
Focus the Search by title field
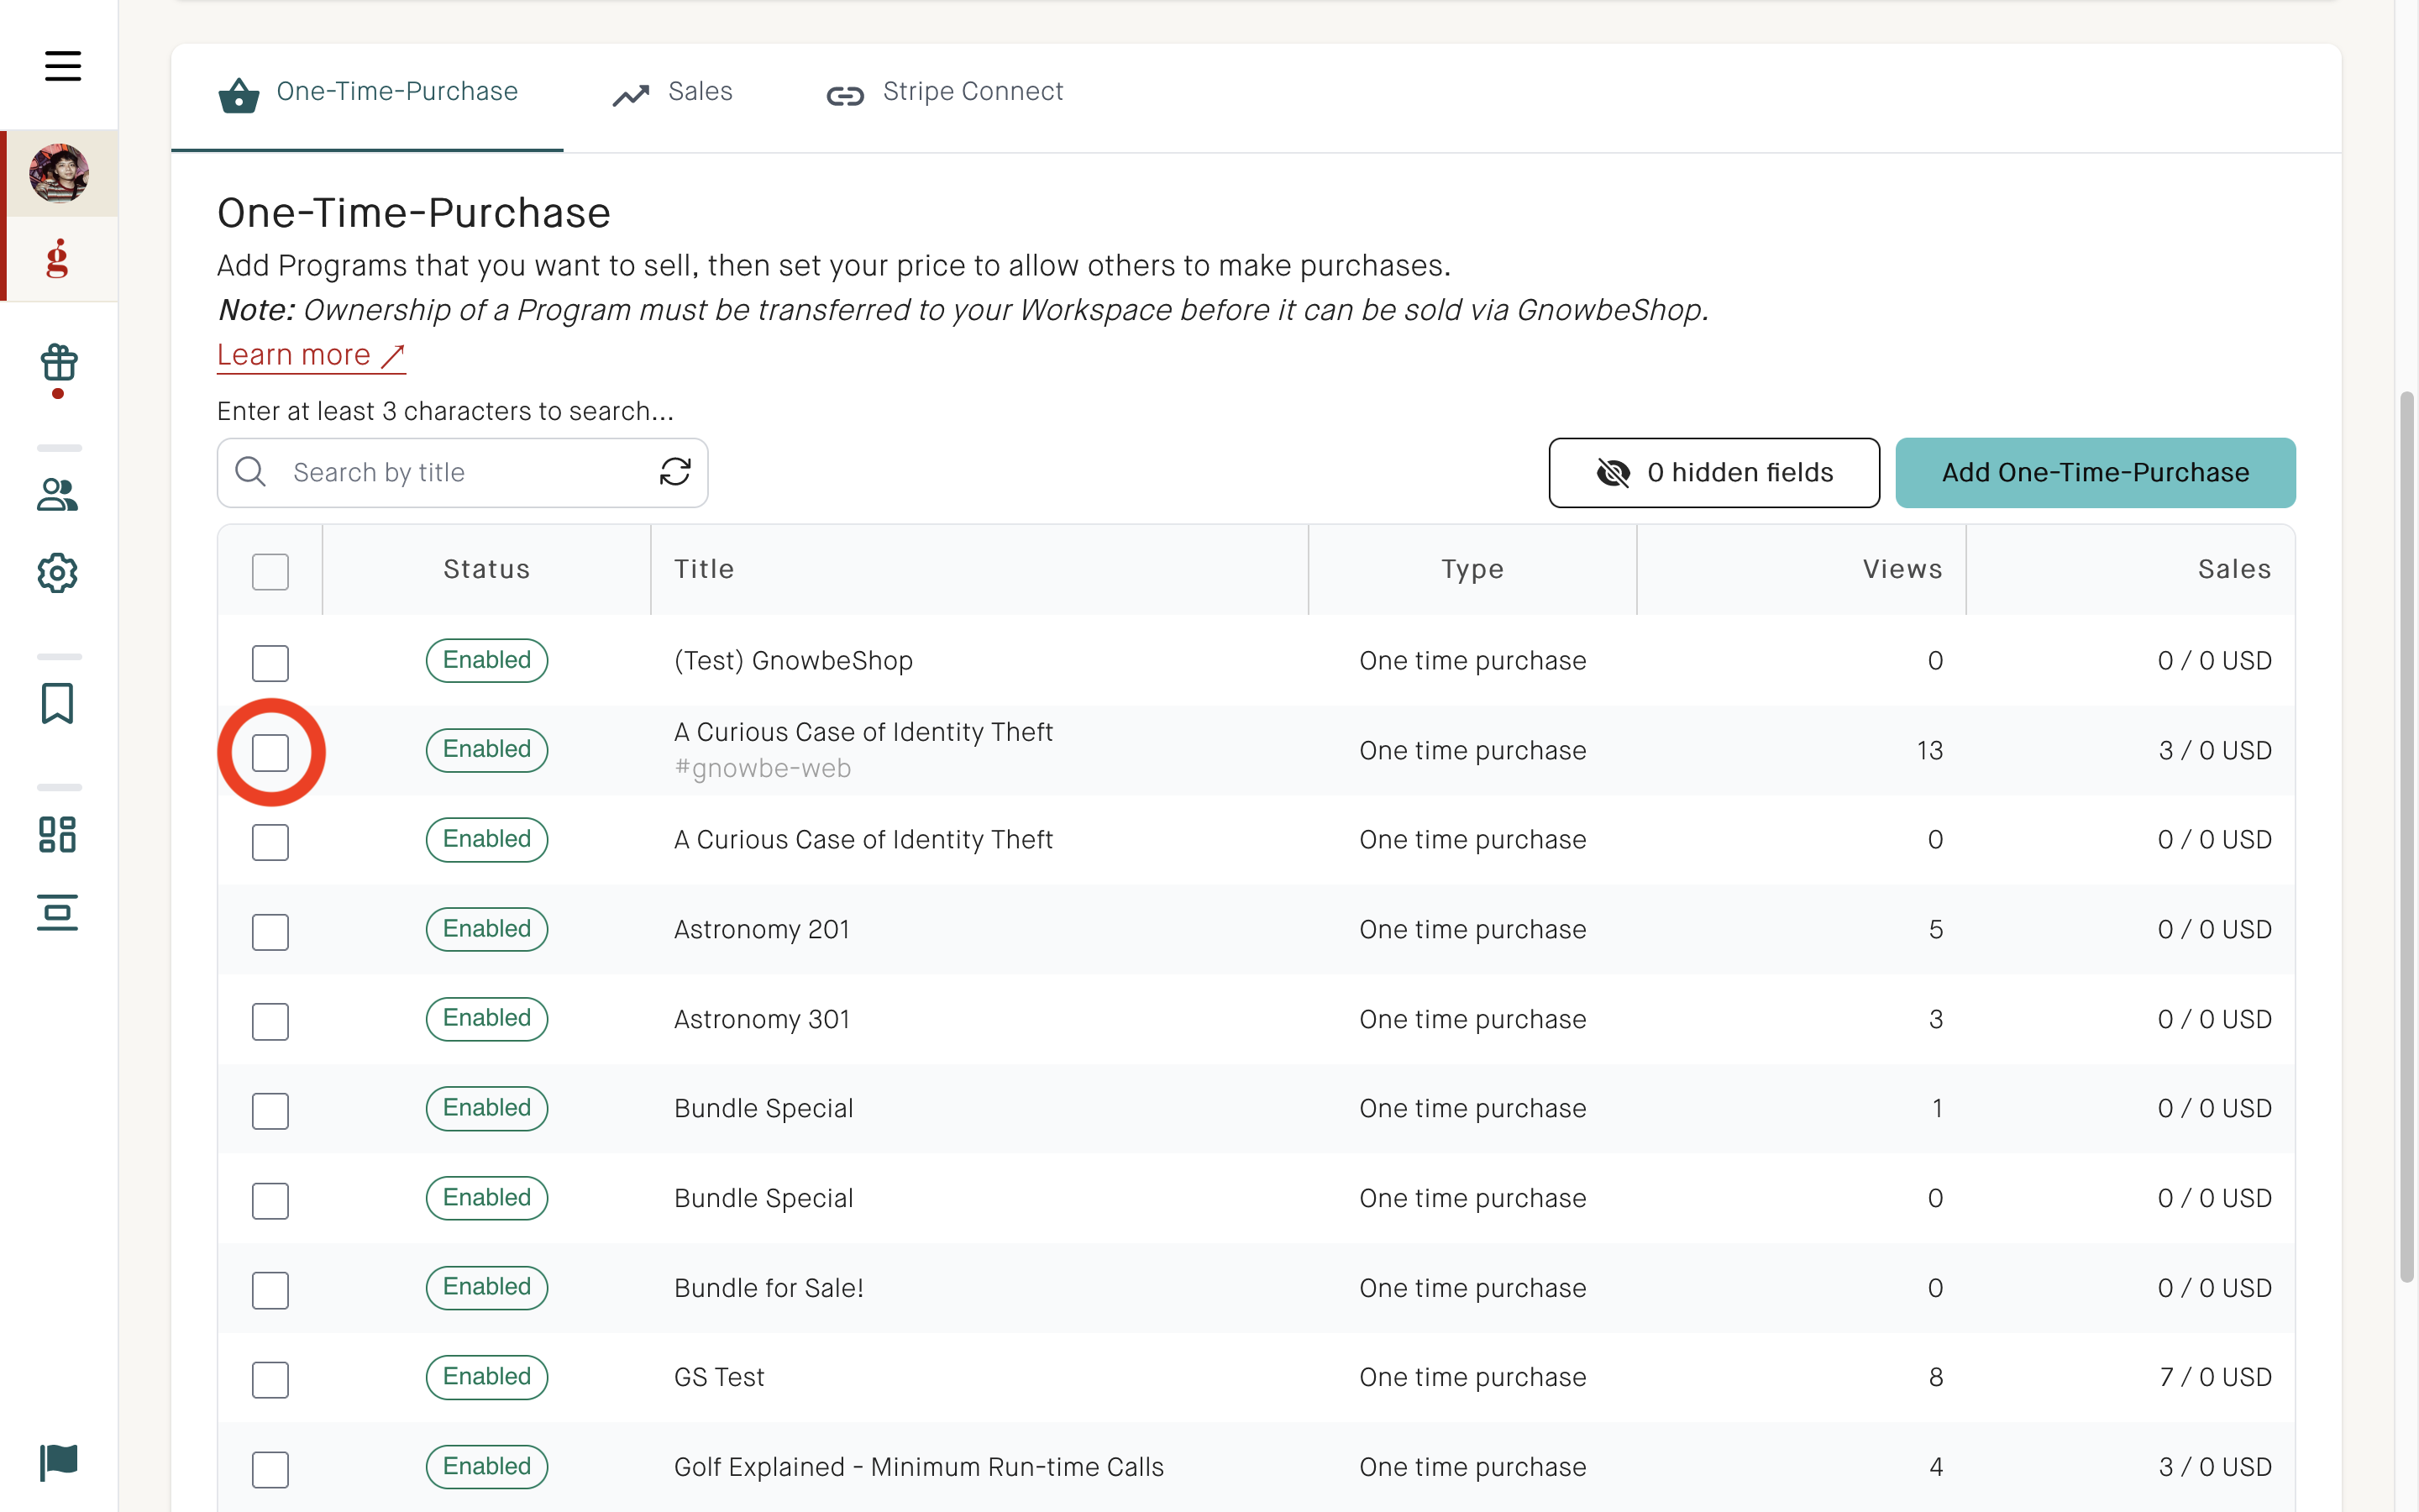pos(463,473)
